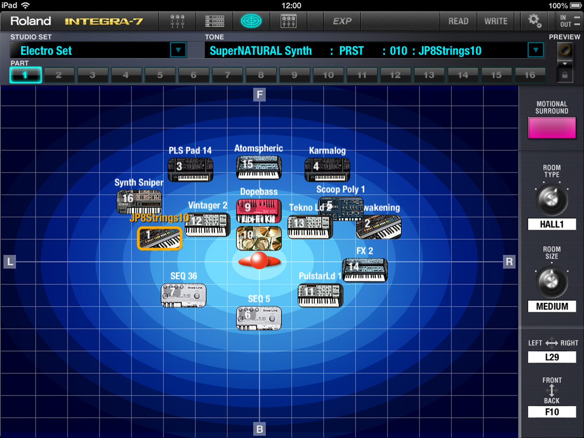Viewport: 584px width, 438px height.
Task: Toggle the Motional Surround pink switch
Action: tap(551, 128)
